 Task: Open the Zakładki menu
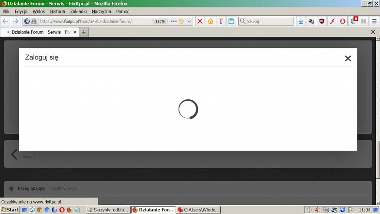78,11
